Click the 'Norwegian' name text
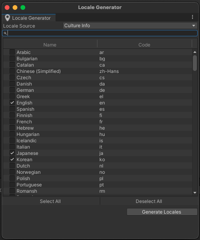The image size is (200, 240). point(28,172)
